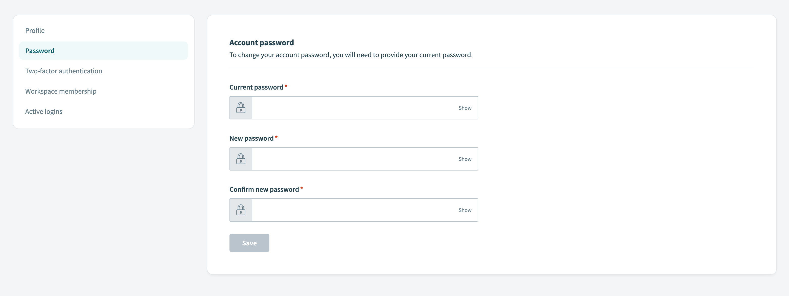
Task: Click inside the Current password input field
Action: [x=352, y=108]
